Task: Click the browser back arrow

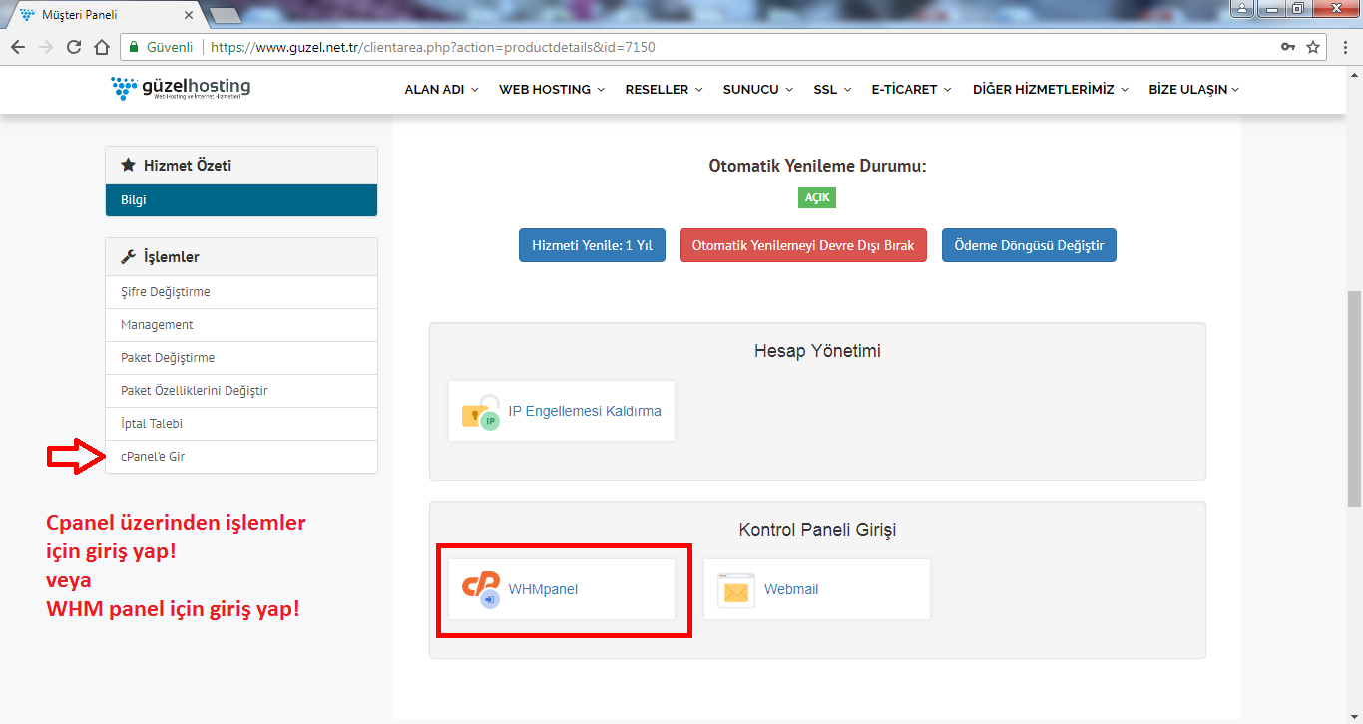Action: (18, 47)
